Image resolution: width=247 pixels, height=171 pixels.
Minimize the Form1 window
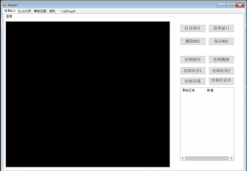coord(221,5)
